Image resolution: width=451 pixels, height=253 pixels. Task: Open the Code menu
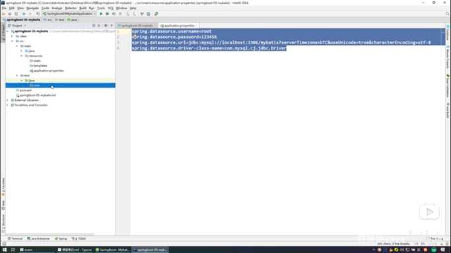pyautogui.click(x=46, y=8)
